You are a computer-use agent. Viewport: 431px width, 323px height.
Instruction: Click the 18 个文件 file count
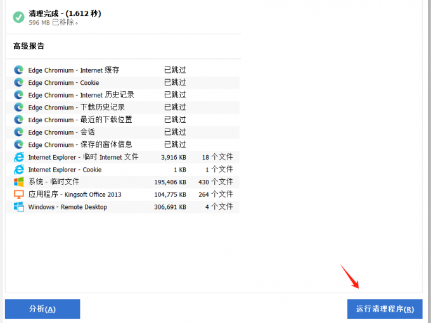[217, 157]
